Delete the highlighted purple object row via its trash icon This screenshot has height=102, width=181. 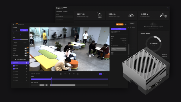(27, 63)
